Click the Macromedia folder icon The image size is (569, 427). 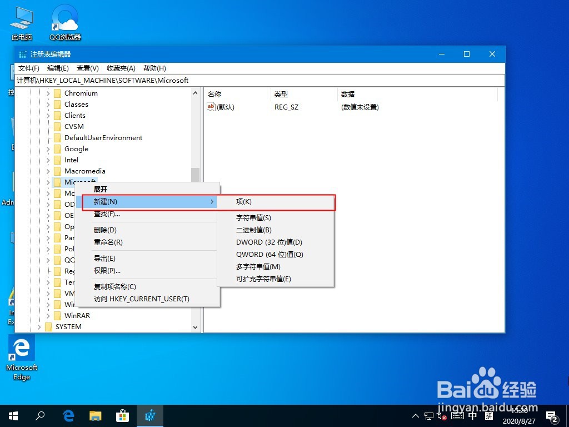pos(57,171)
